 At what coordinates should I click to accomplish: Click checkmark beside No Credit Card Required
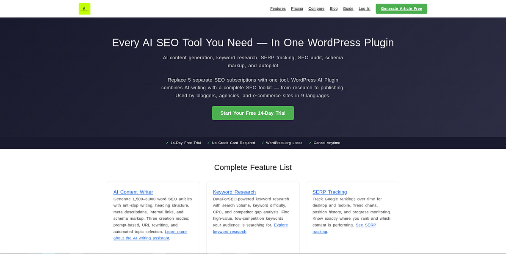(208, 143)
